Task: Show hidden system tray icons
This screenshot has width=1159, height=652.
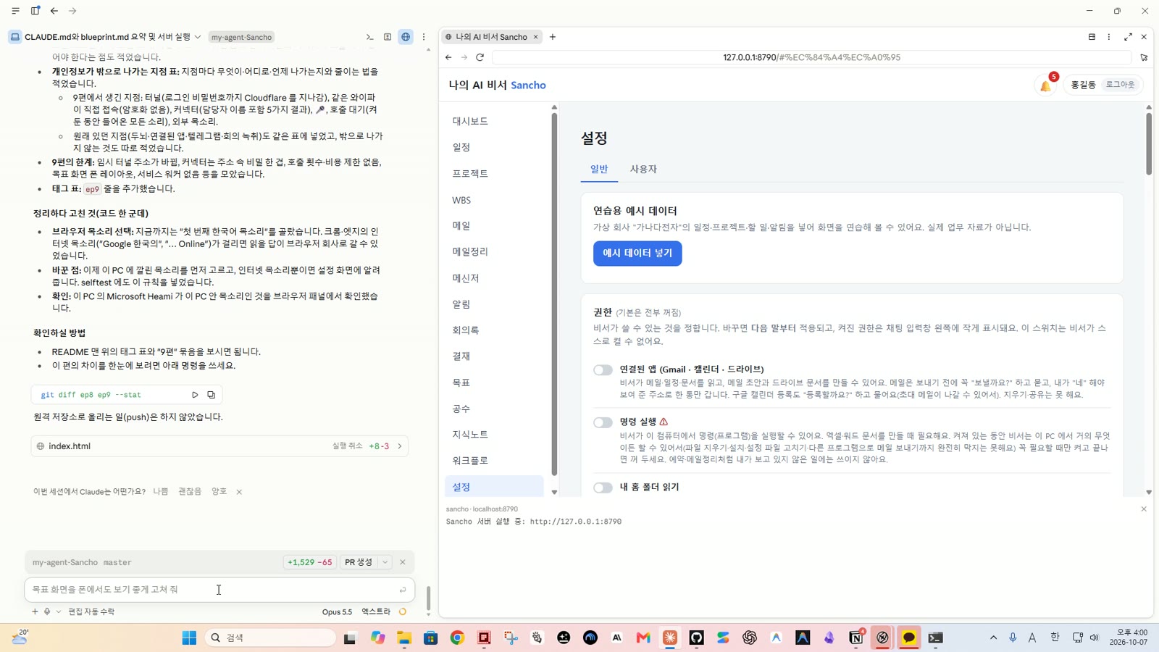Action: [993, 638]
